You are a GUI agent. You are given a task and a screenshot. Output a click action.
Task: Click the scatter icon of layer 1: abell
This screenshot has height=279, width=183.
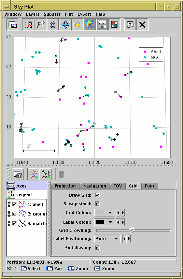tap(22, 204)
